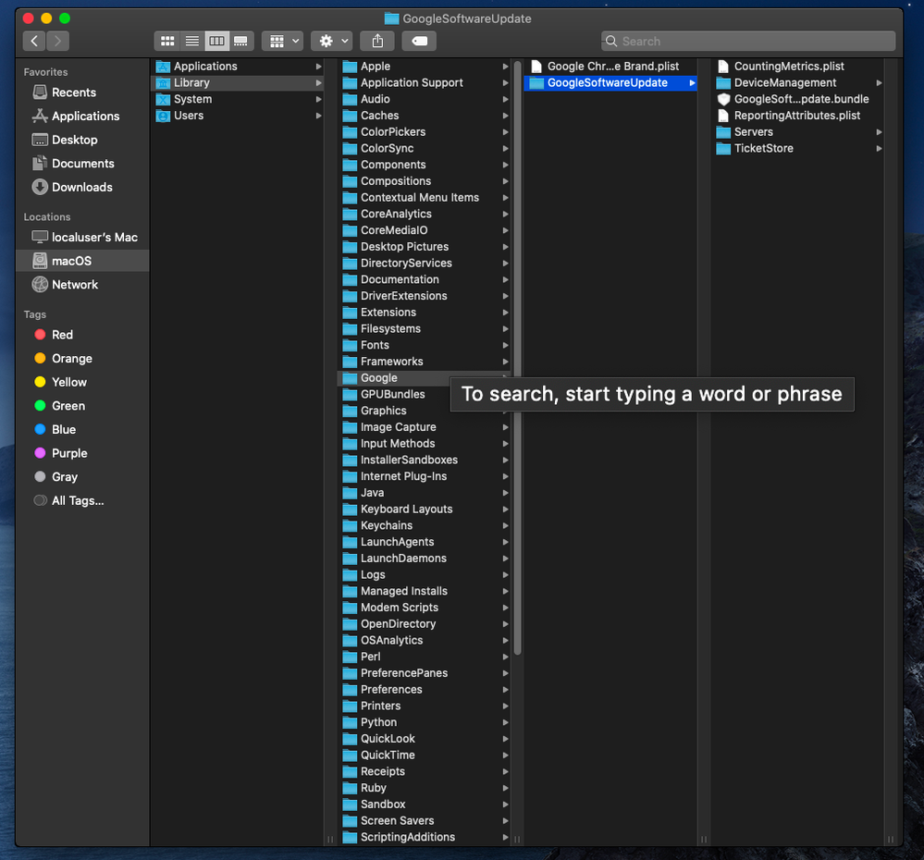
Task: Click the Ruby folder name
Action: (x=374, y=788)
